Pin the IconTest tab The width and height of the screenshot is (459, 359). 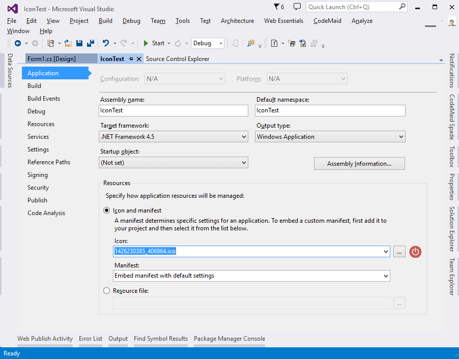point(131,59)
